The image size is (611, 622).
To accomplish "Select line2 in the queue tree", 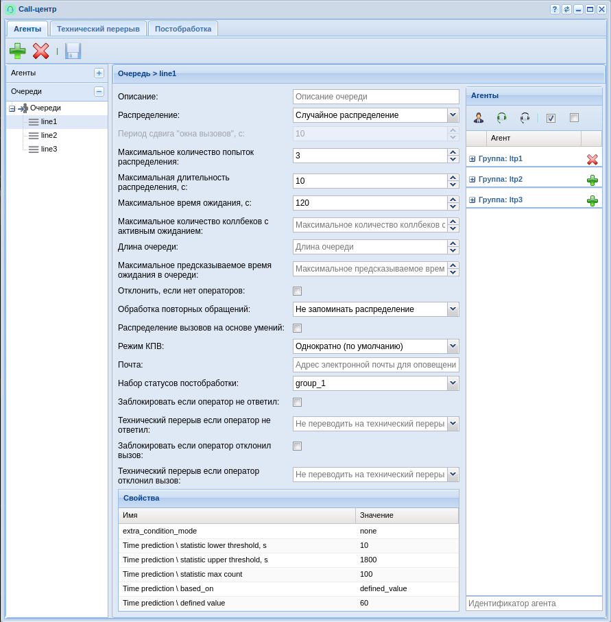I will [49, 135].
